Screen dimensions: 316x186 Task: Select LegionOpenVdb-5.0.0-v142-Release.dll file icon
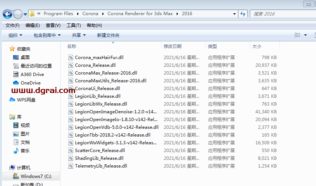tap(71, 127)
